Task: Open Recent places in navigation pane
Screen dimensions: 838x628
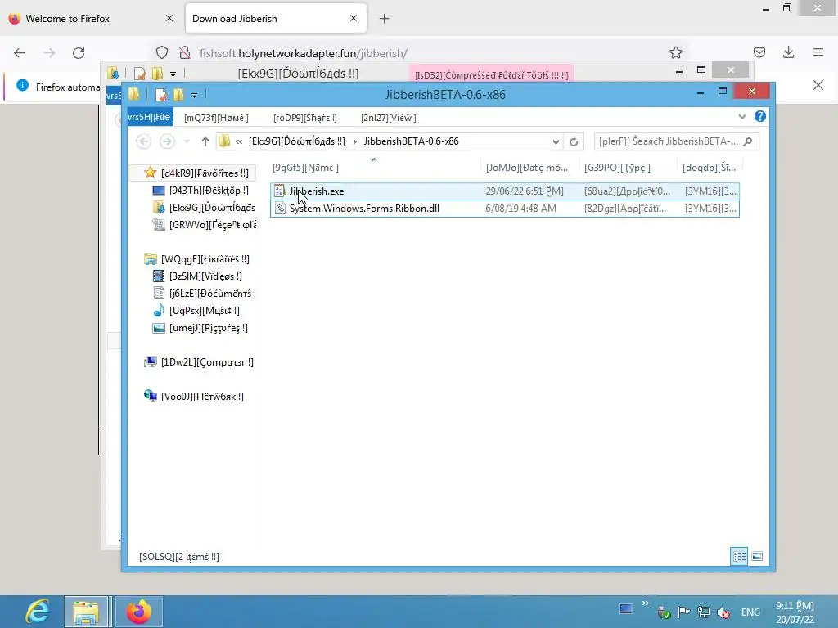Action: (x=204, y=225)
